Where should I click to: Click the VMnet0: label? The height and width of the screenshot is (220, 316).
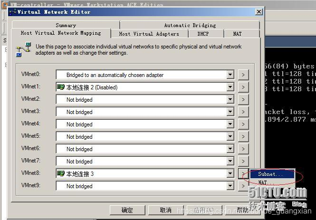31,74
